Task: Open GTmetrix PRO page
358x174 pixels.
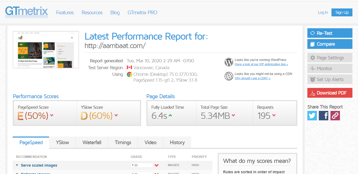Action: coord(142,12)
